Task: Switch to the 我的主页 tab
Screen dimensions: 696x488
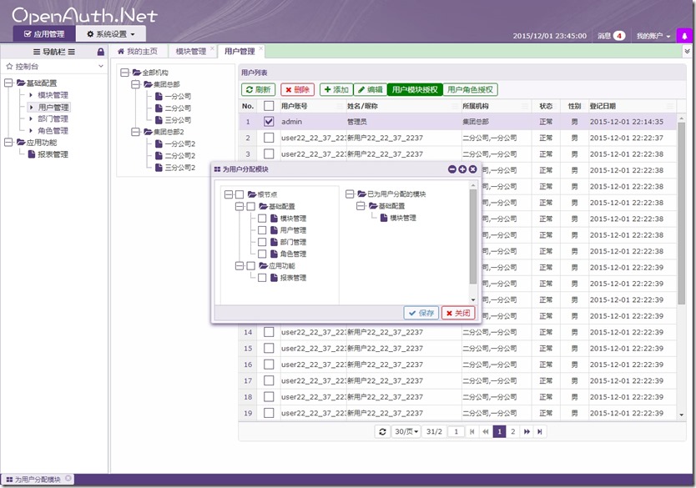Action: tap(138, 52)
